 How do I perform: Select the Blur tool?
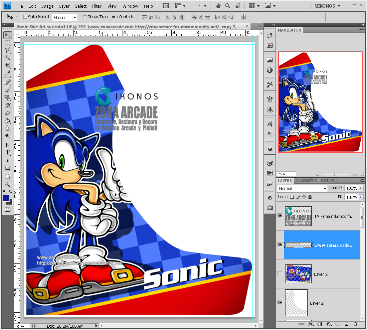coord(8,128)
